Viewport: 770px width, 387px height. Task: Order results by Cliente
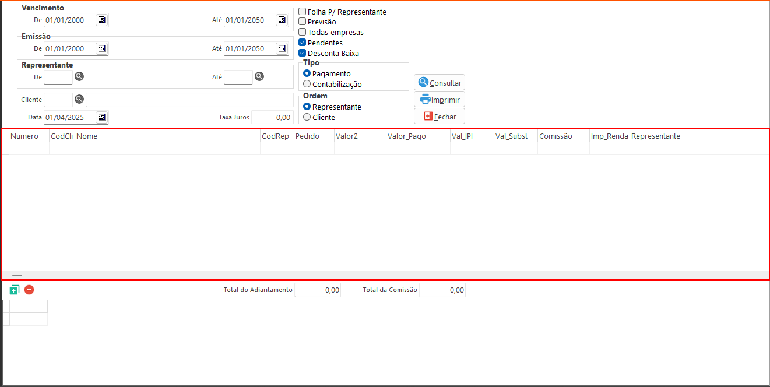[307, 117]
